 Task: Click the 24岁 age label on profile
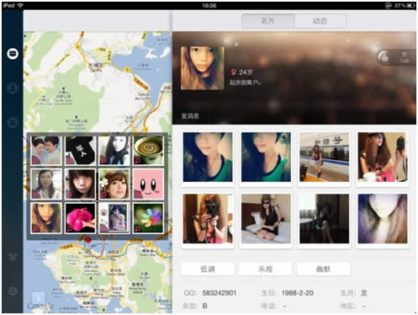246,72
